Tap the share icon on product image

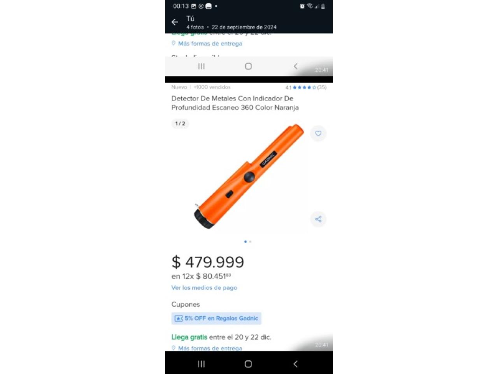pos(318,219)
